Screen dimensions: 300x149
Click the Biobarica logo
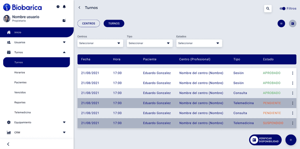[x=22, y=7]
